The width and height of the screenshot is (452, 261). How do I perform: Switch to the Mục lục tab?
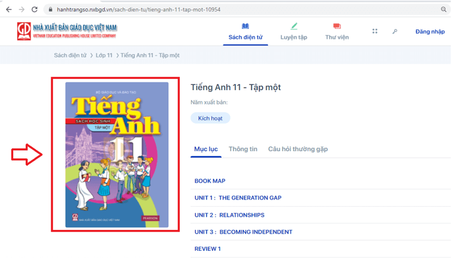(x=206, y=149)
